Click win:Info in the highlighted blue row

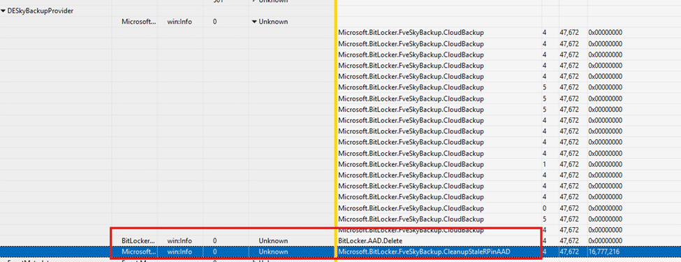pyautogui.click(x=180, y=251)
